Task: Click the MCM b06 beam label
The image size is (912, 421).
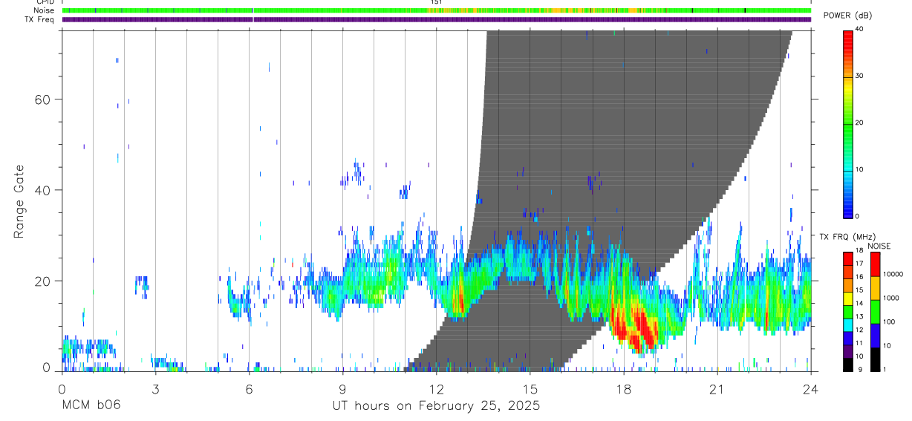Action: 91,405
